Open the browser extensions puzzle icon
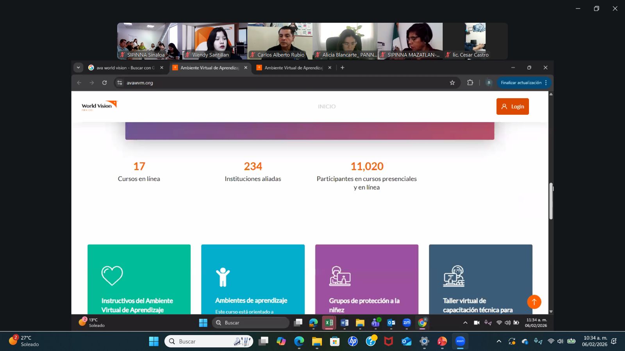The width and height of the screenshot is (625, 351). click(x=470, y=83)
